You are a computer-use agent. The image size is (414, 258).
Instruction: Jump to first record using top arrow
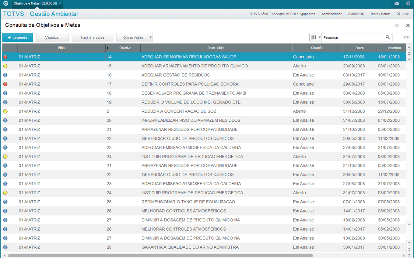click(409, 47)
